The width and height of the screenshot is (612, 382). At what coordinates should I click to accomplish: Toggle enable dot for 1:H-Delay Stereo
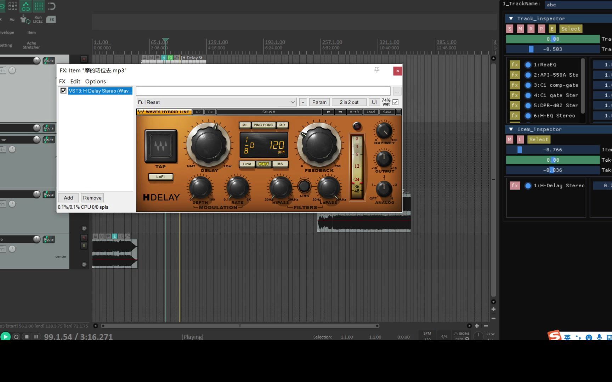pos(528,186)
